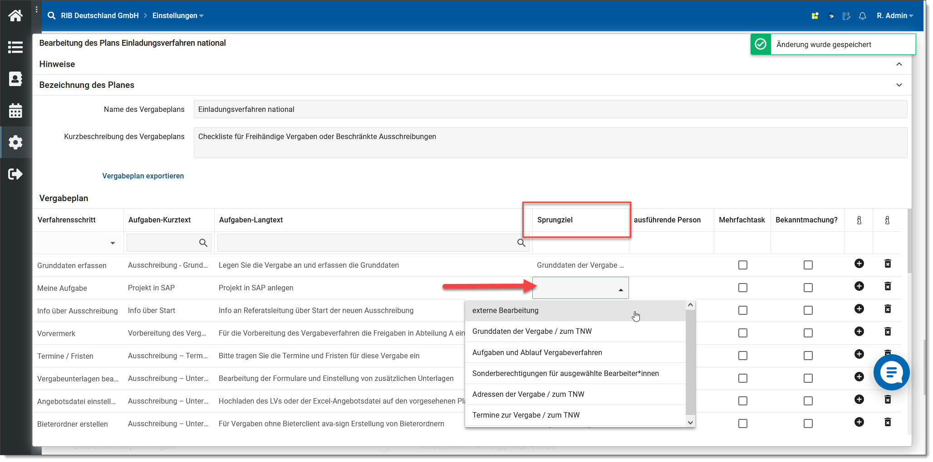The width and height of the screenshot is (933, 462).
Task: Collapse the Hinweise section
Action: tap(899, 64)
